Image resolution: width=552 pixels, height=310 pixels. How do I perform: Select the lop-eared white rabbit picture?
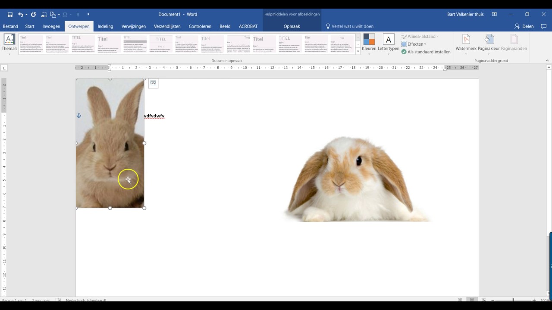[357, 179]
